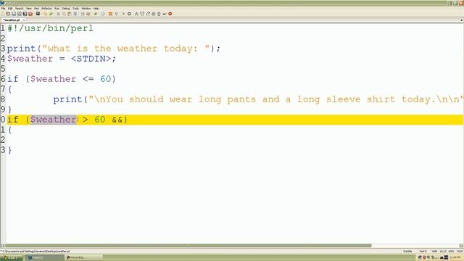Click the Copy toolbar icon
Screen dimensions: 464x261
click(64, 14)
